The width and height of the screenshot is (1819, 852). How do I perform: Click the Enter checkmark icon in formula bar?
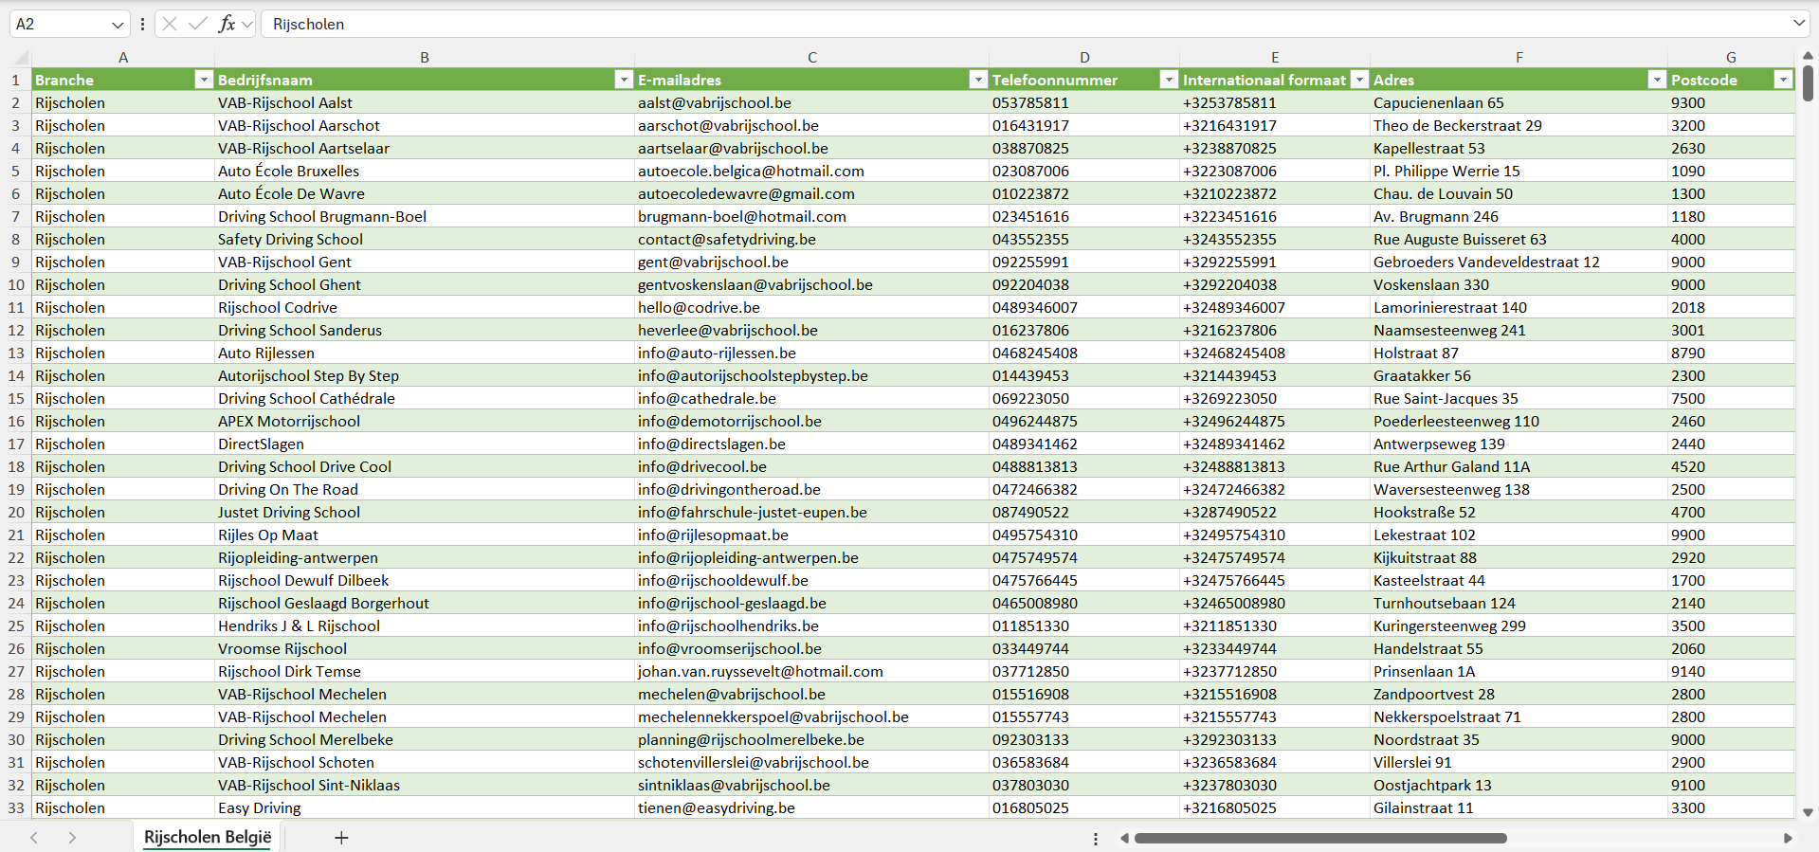click(198, 24)
